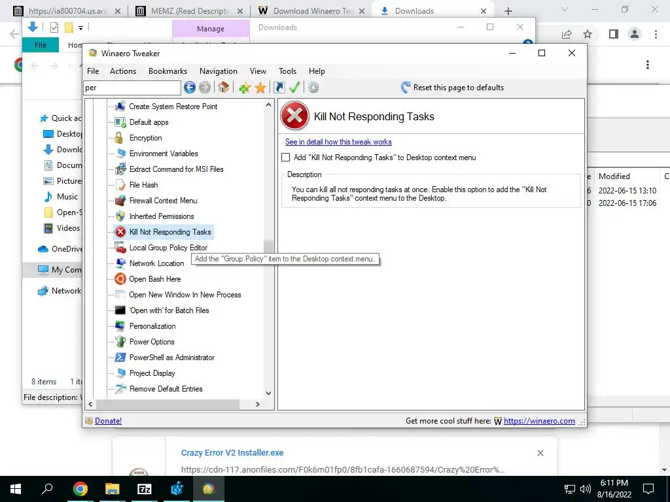This screenshot has height=502, width=670.
Task: Click tree horizontal scrollbar left arrow
Action: pos(90,404)
